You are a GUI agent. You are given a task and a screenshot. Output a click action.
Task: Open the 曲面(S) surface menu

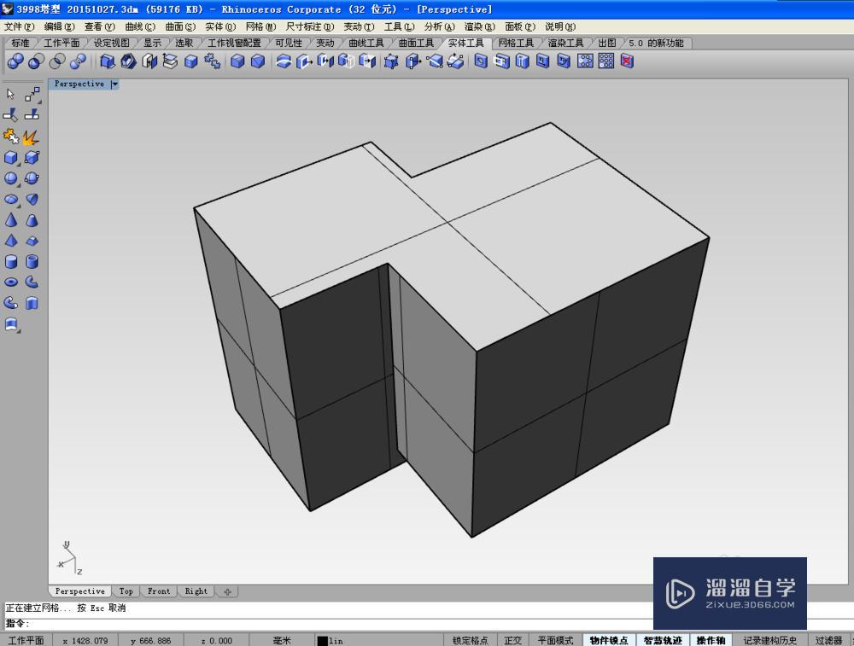180,26
